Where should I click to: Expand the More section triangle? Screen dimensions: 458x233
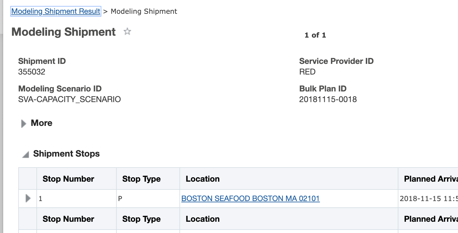pyautogui.click(x=24, y=124)
